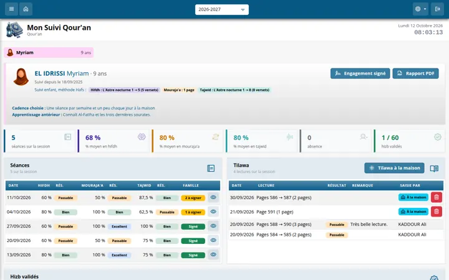Delete the 21/09/2026 tilawa entry
This screenshot has height=280, width=449.
(x=437, y=212)
